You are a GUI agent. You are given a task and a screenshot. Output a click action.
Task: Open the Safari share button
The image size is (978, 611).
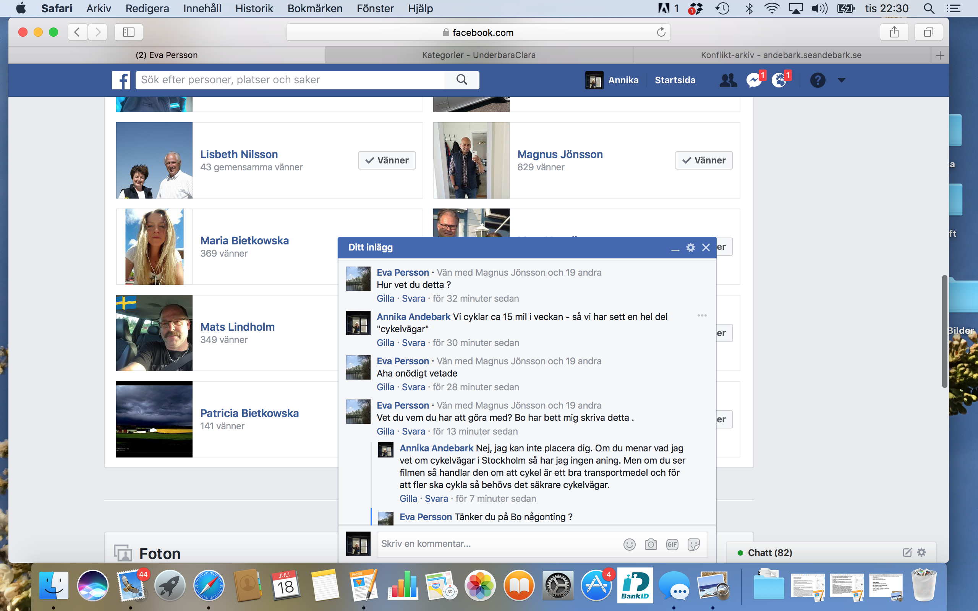point(894,32)
